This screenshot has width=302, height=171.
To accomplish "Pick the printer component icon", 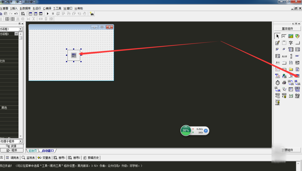I will pos(284,83).
